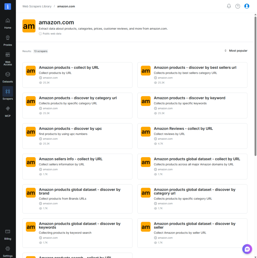Click 'Collect sellers information by URL' text

click(x=62, y=164)
